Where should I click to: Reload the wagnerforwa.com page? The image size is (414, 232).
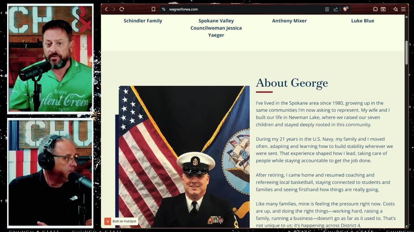pyautogui.click(x=122, y=9)
